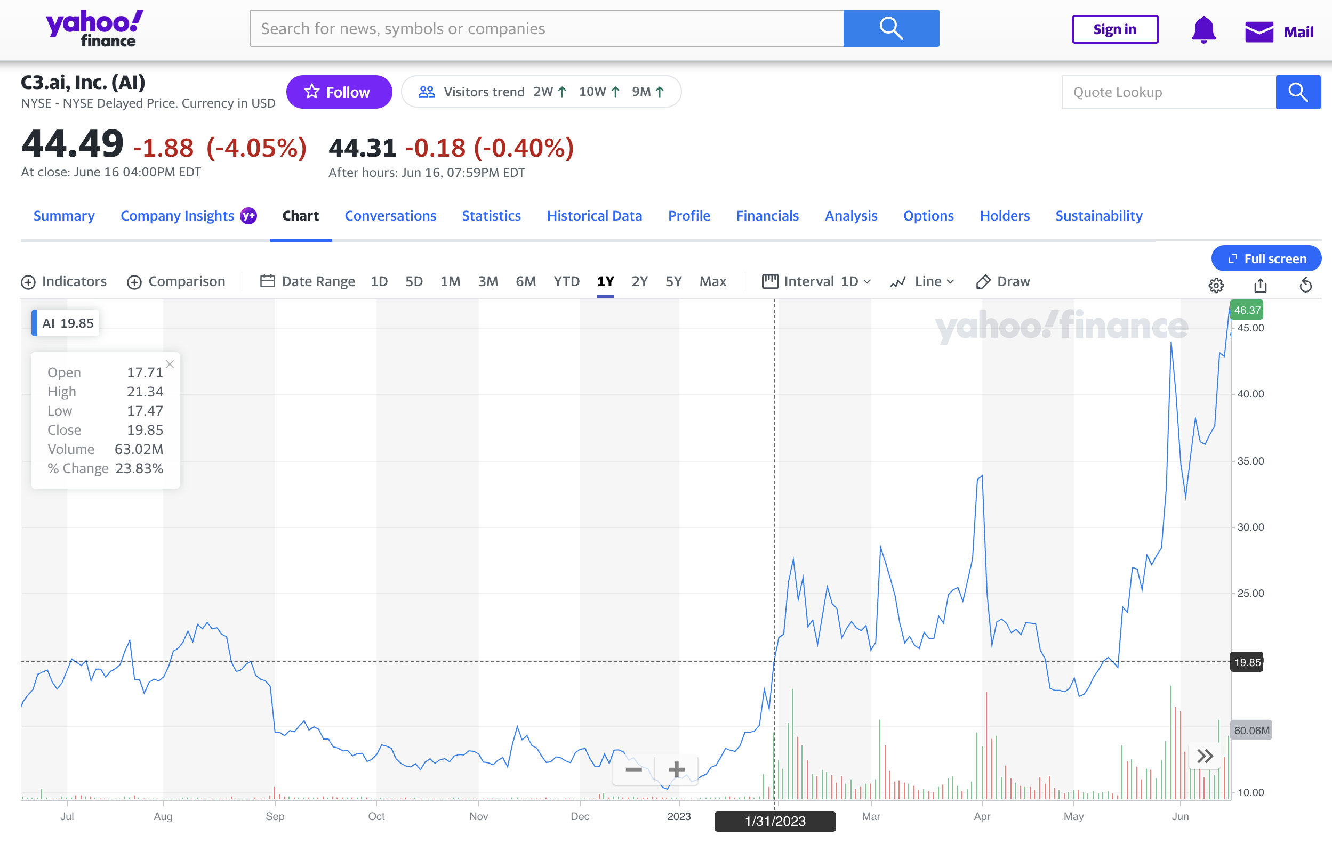
Task: Click the AI 19.85 series label
Action: [66, 323]
